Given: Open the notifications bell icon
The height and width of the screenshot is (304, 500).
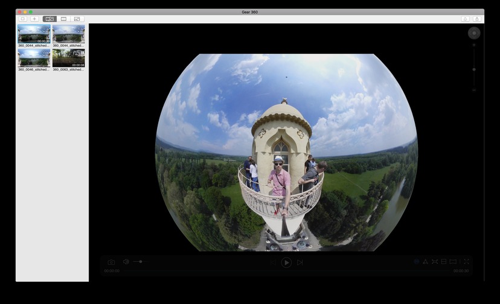Looking at the screenshot, I should (465, 19).
